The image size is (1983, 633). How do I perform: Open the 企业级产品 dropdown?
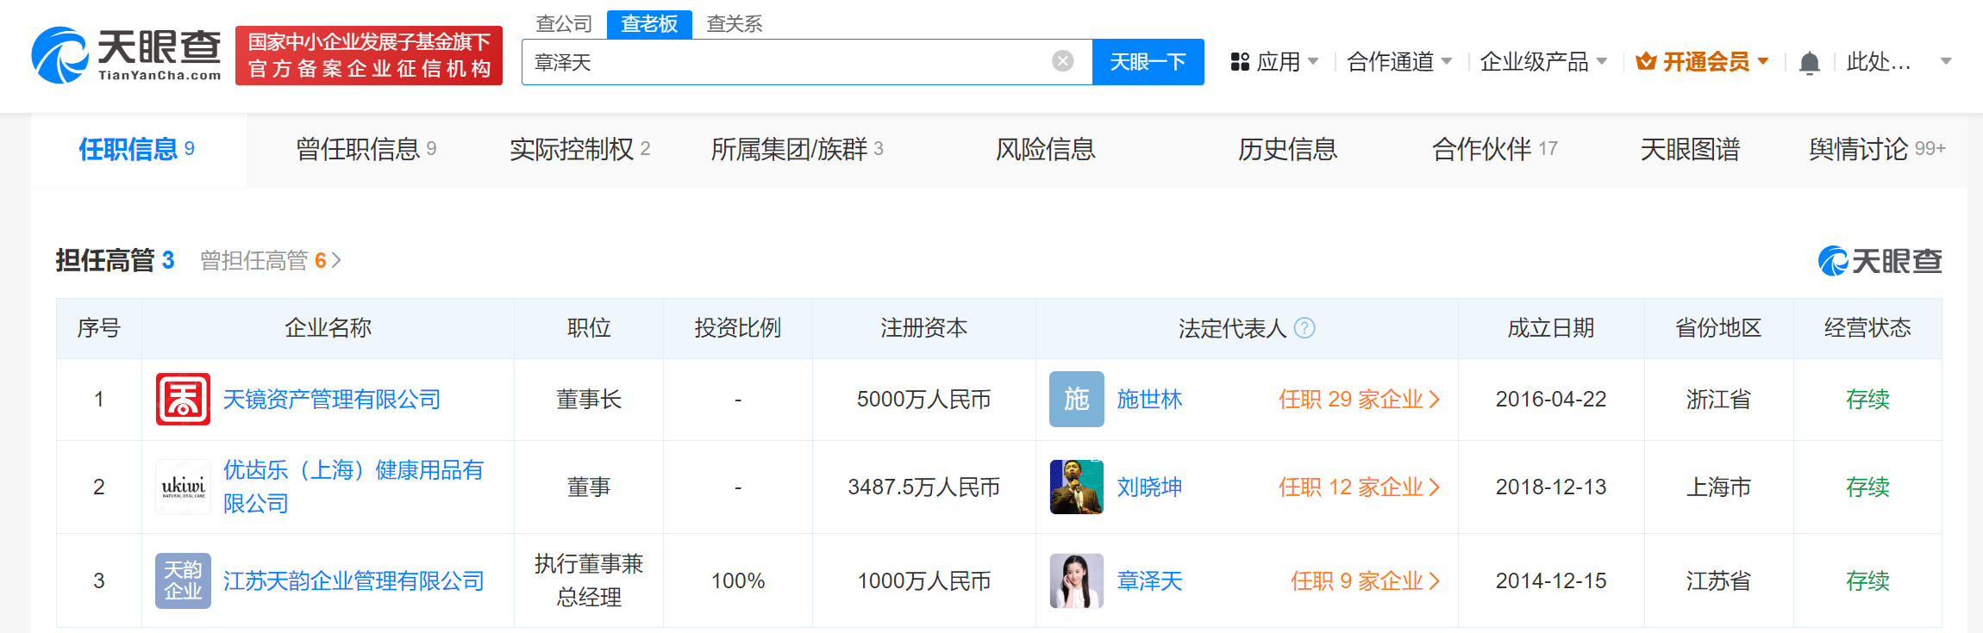click(x=1542, y=62)
